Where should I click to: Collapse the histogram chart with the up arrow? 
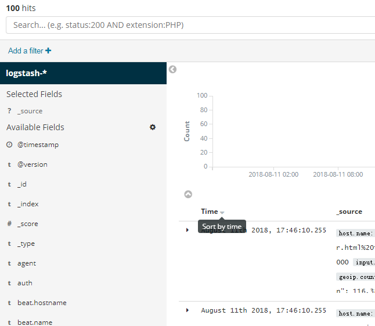point(188,194)
